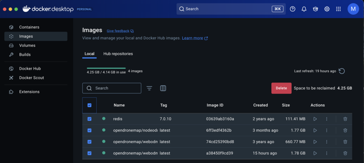The image size is (364, 163).
Task: Open more actions for image 74cd25390bd8
Action: click(327, 142)
